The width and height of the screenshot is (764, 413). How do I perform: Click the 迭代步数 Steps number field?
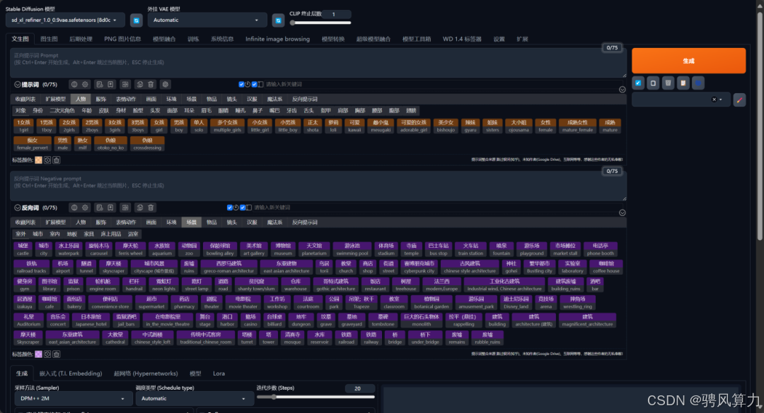click(x=359, y=389)
